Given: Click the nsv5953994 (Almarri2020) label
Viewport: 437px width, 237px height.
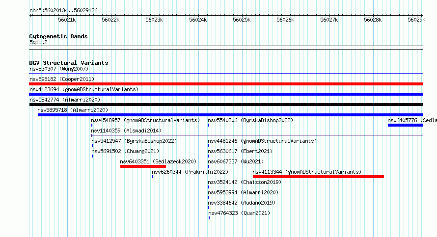Looking at the screenshot, I should [x=243, y=192].
